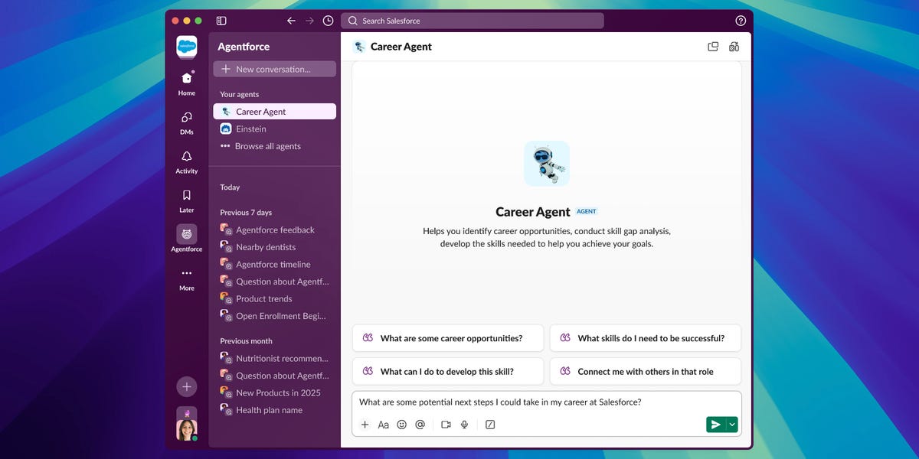919x459 pixels.
Task: Click the round plus create button
Action: coord(187,386)
